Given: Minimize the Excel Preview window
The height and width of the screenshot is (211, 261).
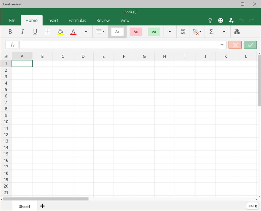Looking at the screenshot, I should point(230,4).
